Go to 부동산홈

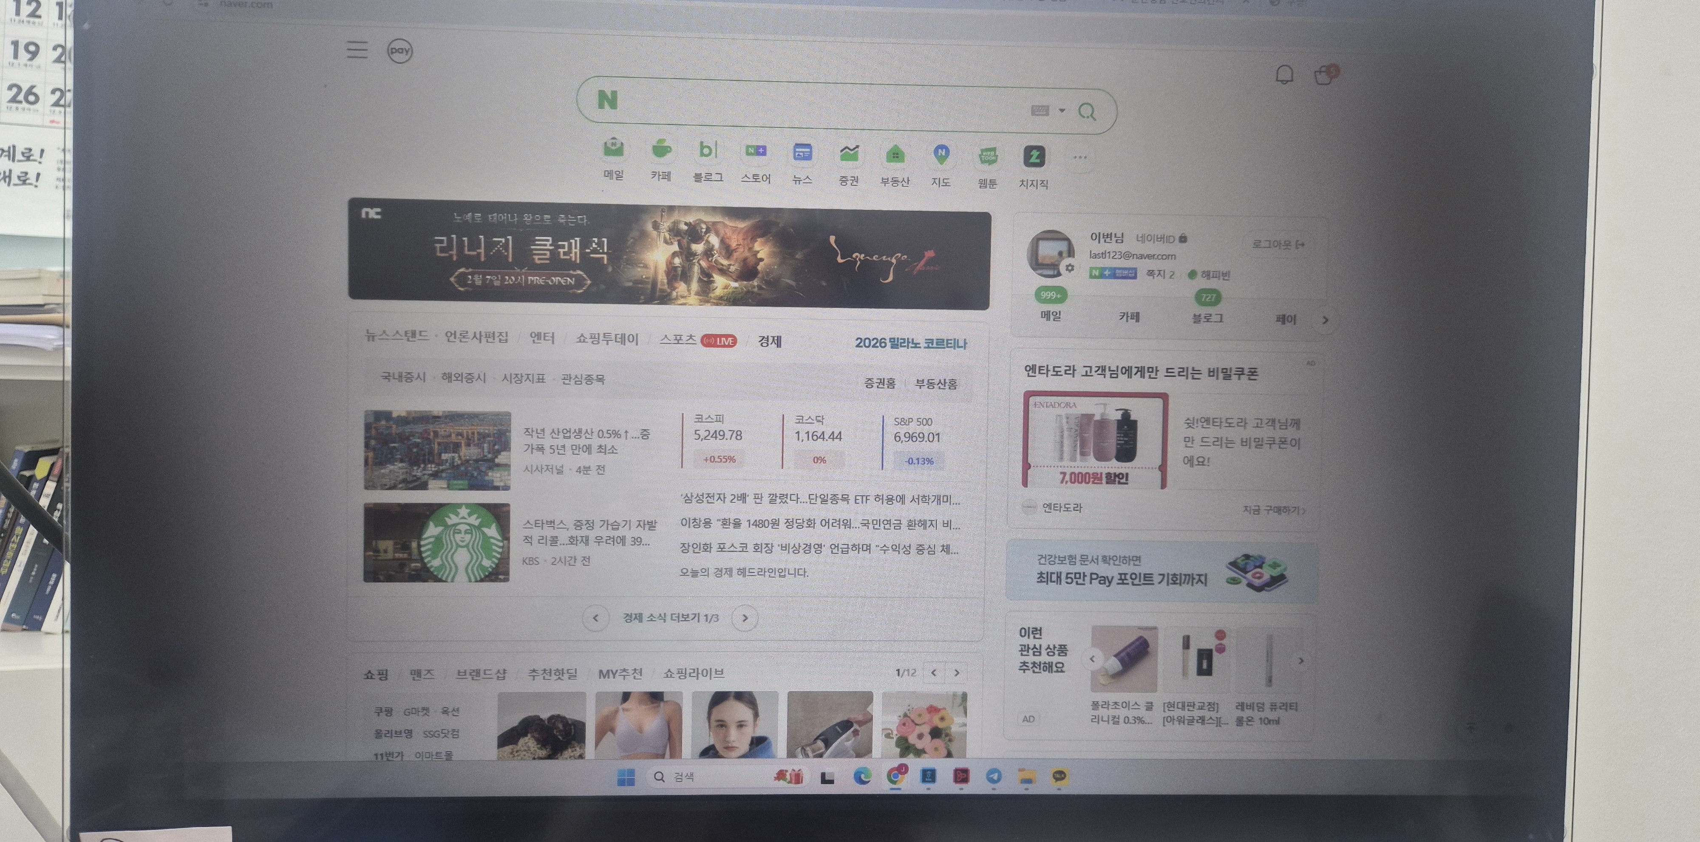(x=936, y=383)
